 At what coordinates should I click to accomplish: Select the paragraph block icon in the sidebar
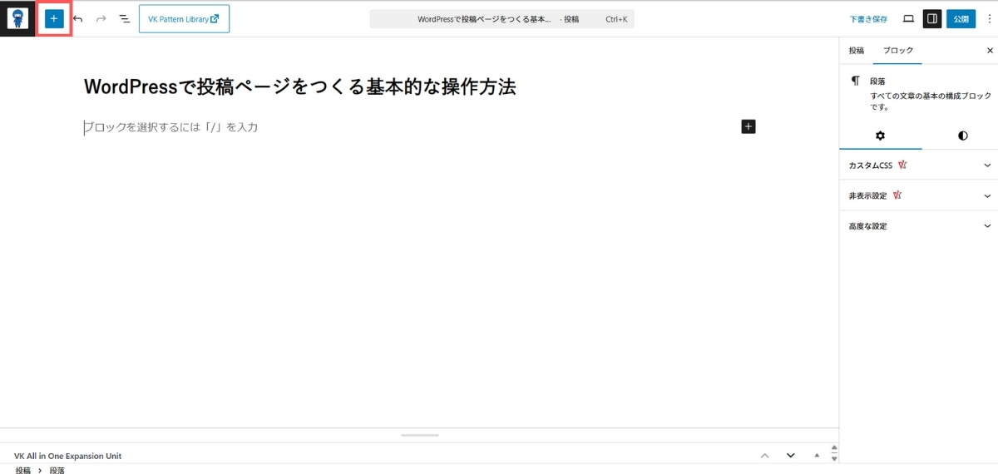[x=855, y=81]
